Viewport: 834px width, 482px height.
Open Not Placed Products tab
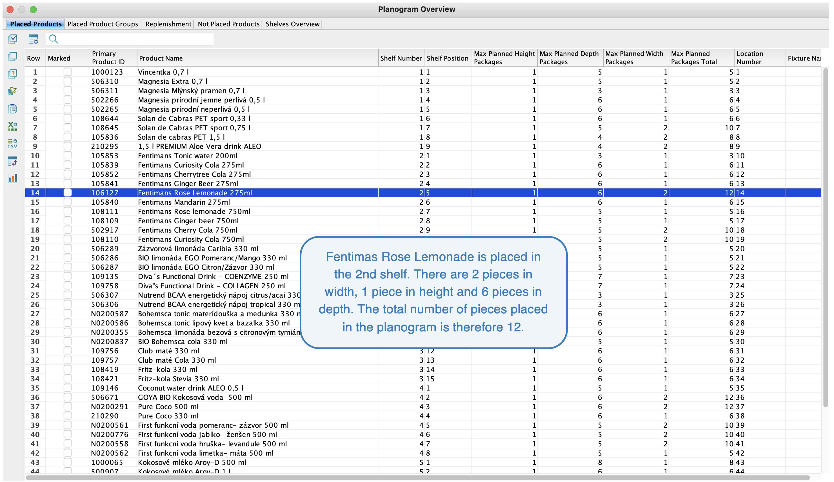[228, 24]
